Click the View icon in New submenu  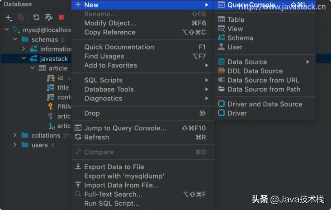point(221,29)
